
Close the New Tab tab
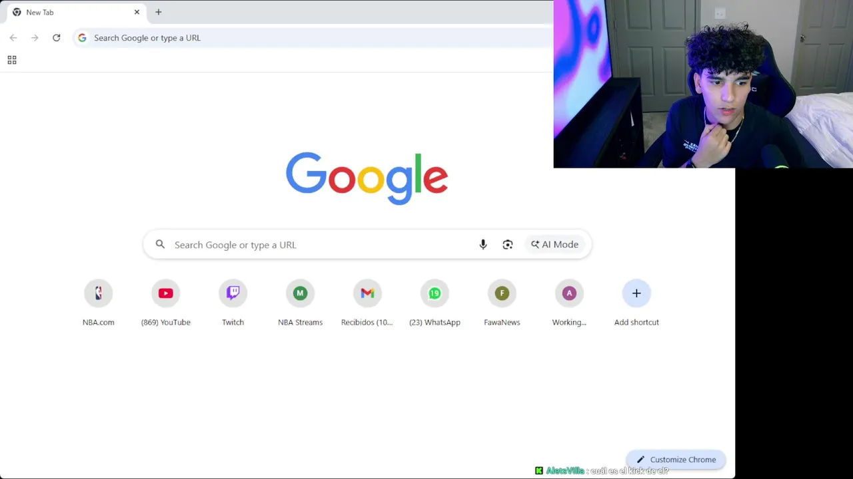coord(137,12)
